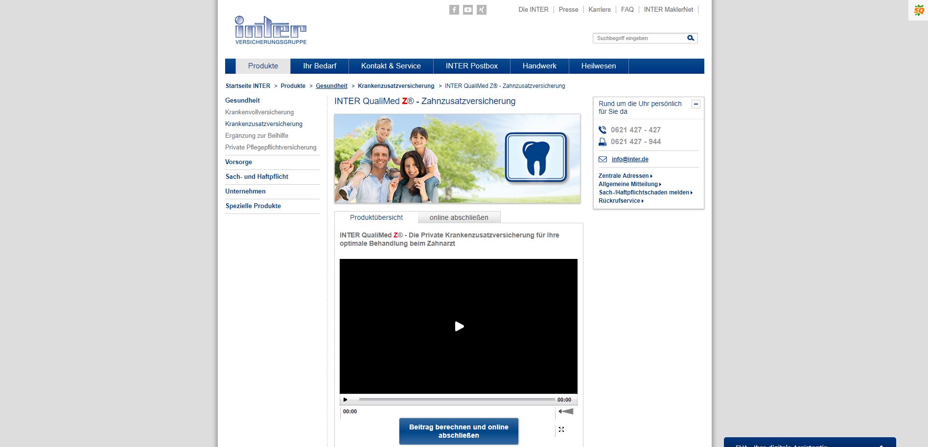Viewport: 928px width, 447px height.
Task: Open the Handwerk menu
Action: (x=539, y=66)
